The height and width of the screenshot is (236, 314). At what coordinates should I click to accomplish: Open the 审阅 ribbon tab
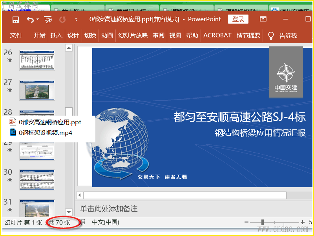click(159, 35)
